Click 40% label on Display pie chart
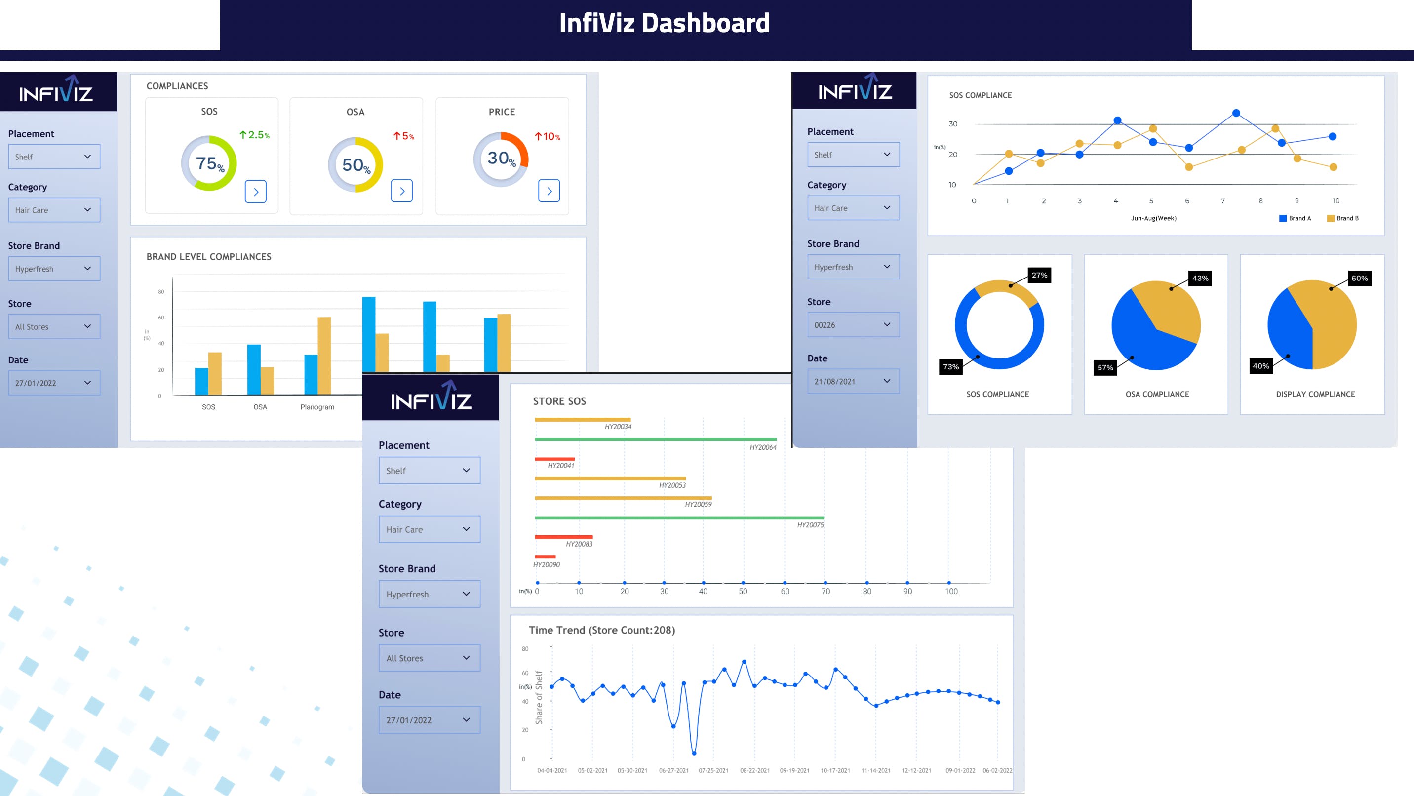The height and width of the screenshot is (796, 1414). 1260,366
